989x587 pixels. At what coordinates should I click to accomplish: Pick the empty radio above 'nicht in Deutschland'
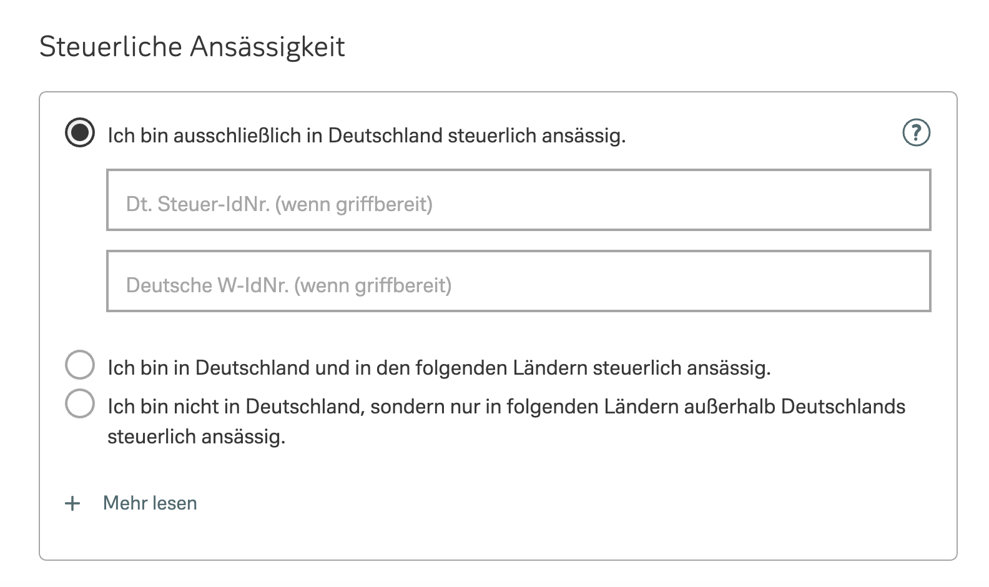pyautogui.click(x=80, y=365)
